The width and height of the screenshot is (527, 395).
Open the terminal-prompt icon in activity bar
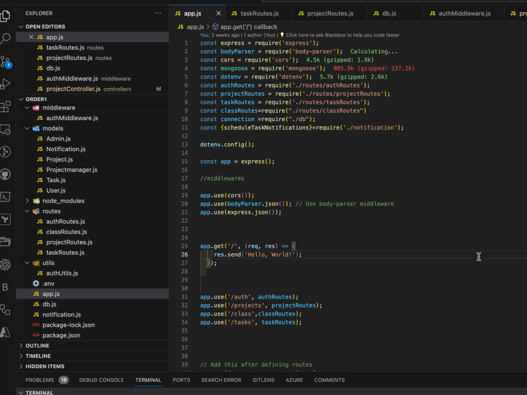point(5,197)
